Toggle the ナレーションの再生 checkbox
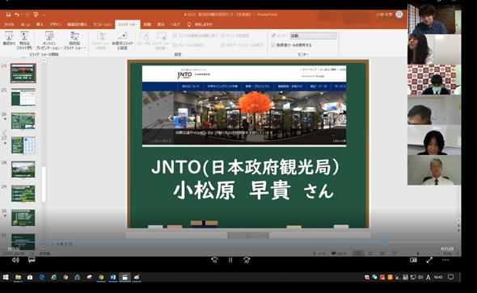This screenshot has width=477, height=293. [x=175, y=45]
